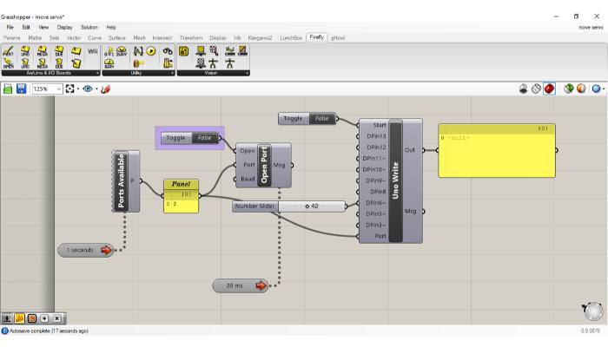Click the DPin9~ input on Uno Write

(x=375, y=180)
